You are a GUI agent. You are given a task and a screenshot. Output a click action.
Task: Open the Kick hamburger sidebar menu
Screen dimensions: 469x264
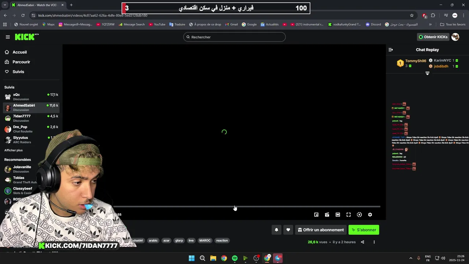[x=8, y=37]
